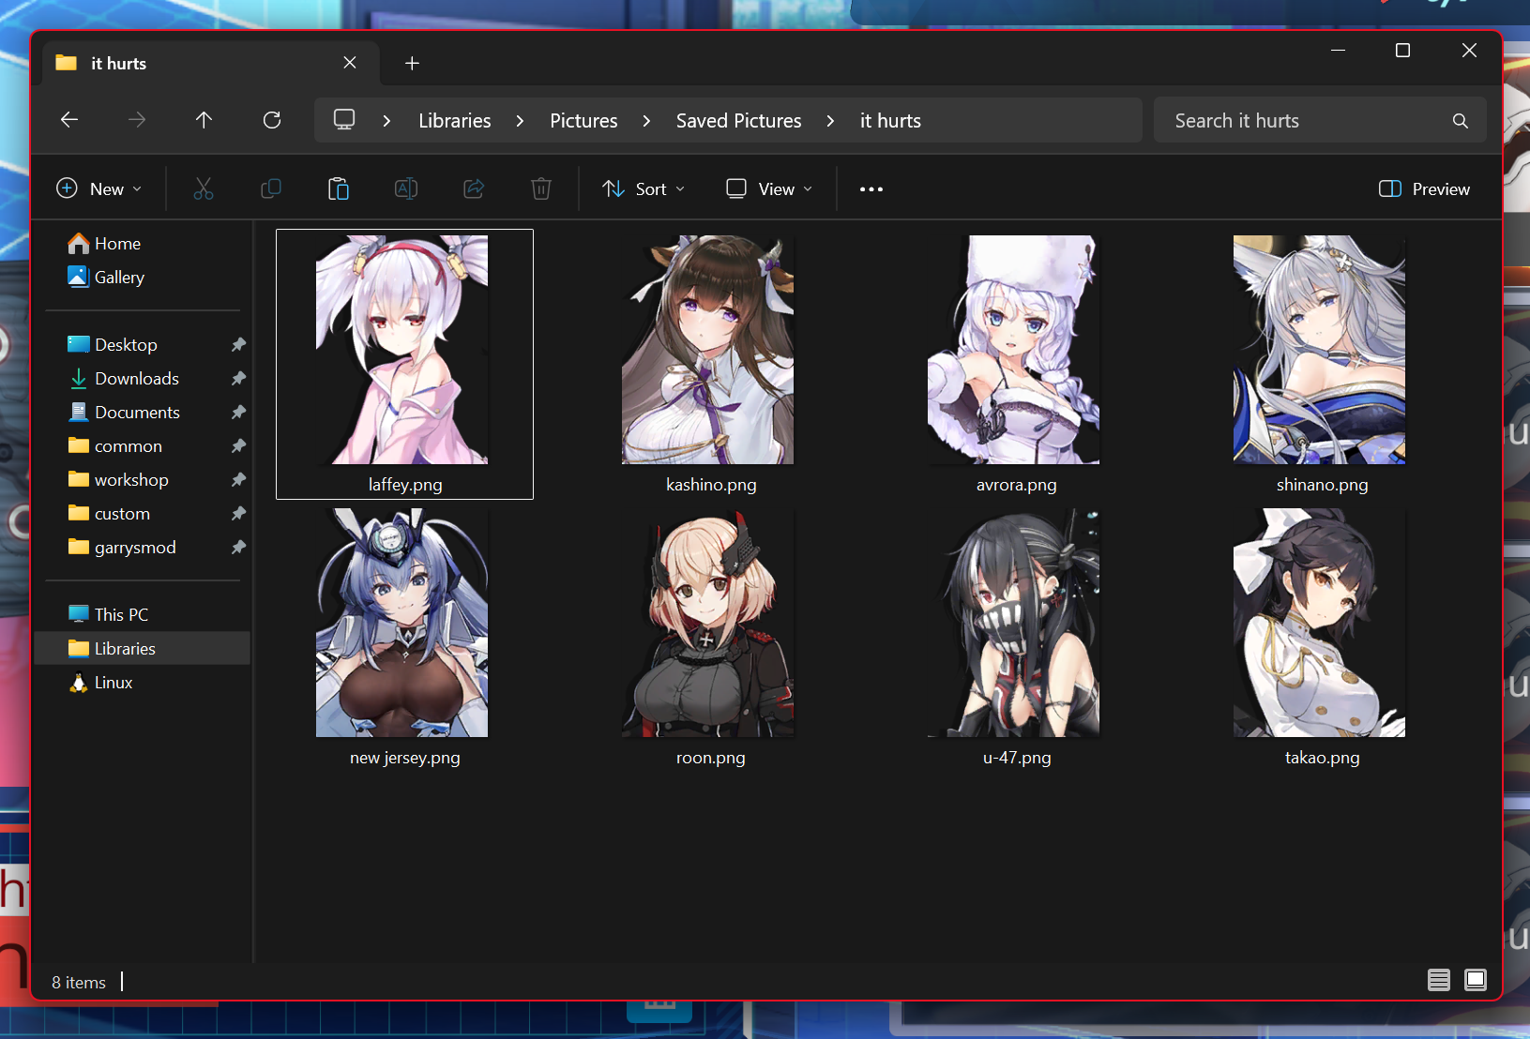1530x1039 pixels.
Task: Open the See more ellipsis menu
Action: [x=871, y=189]
